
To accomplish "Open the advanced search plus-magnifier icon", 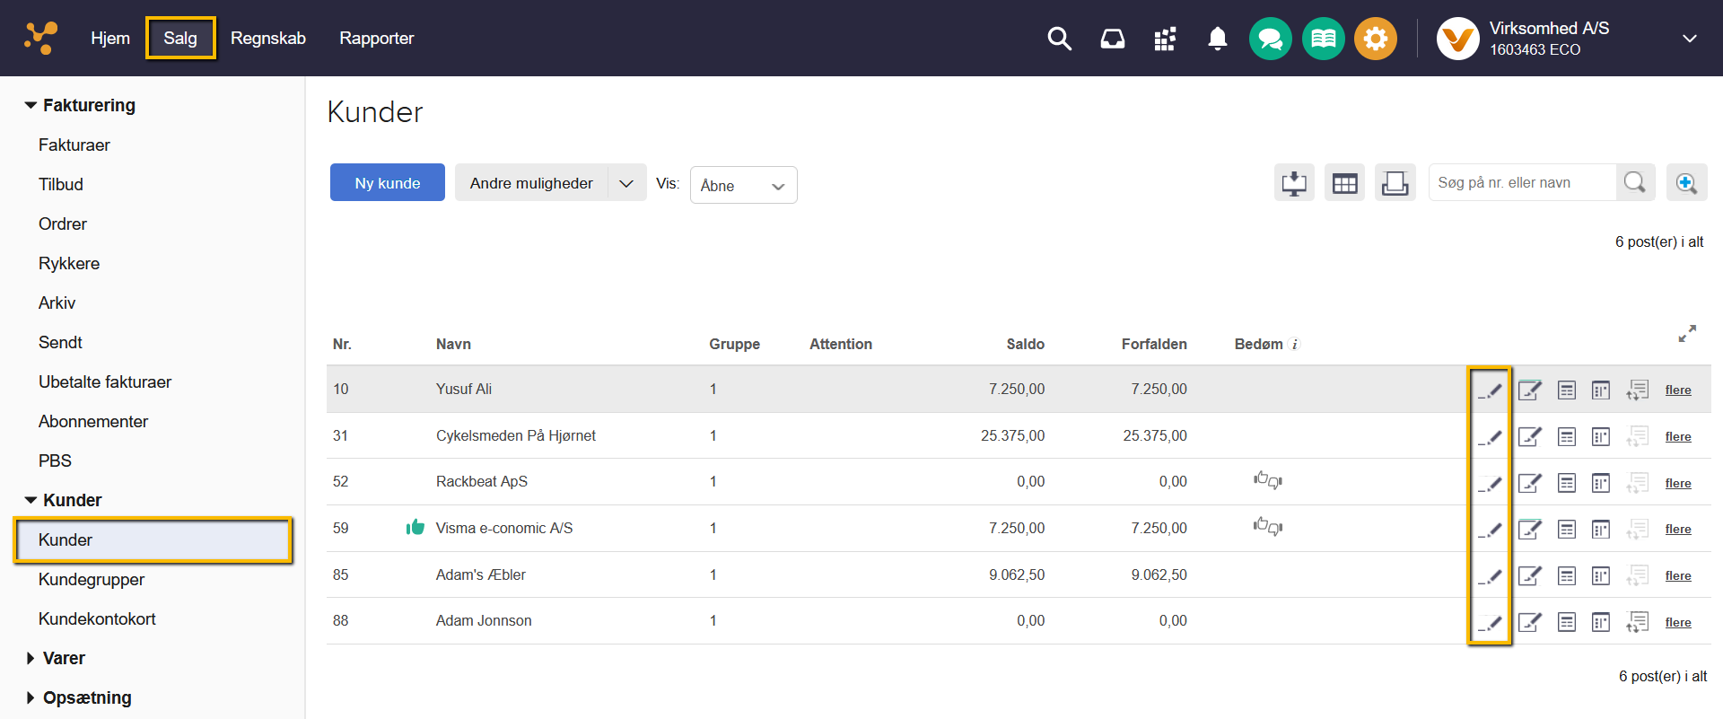I will click(x=1686, y=183).
